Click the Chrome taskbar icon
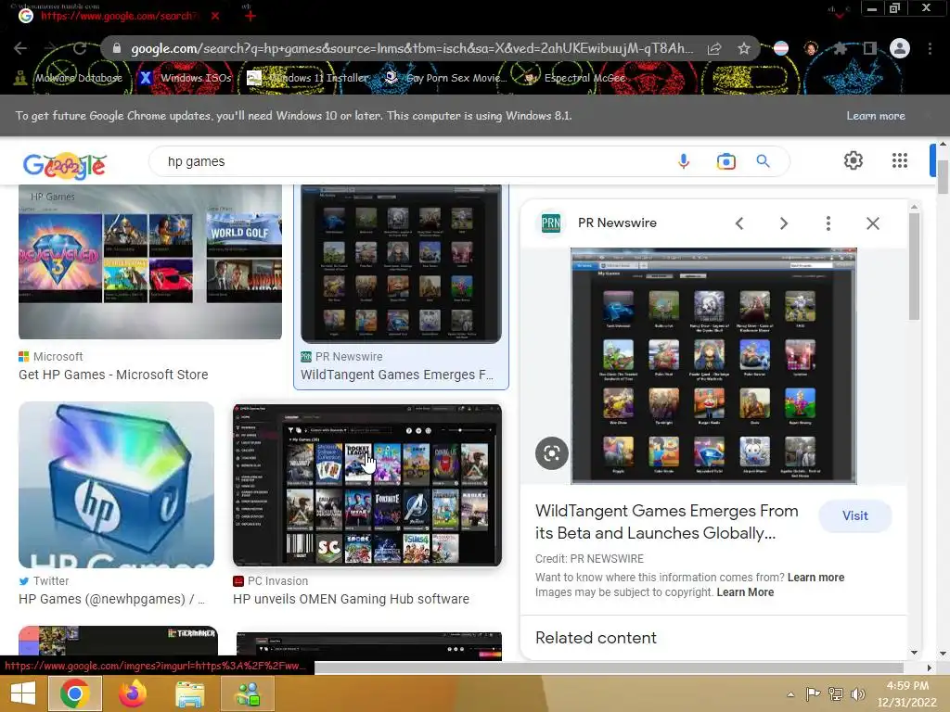The width and height of the screenshot is (950, 712). click(x=74, y=693)
